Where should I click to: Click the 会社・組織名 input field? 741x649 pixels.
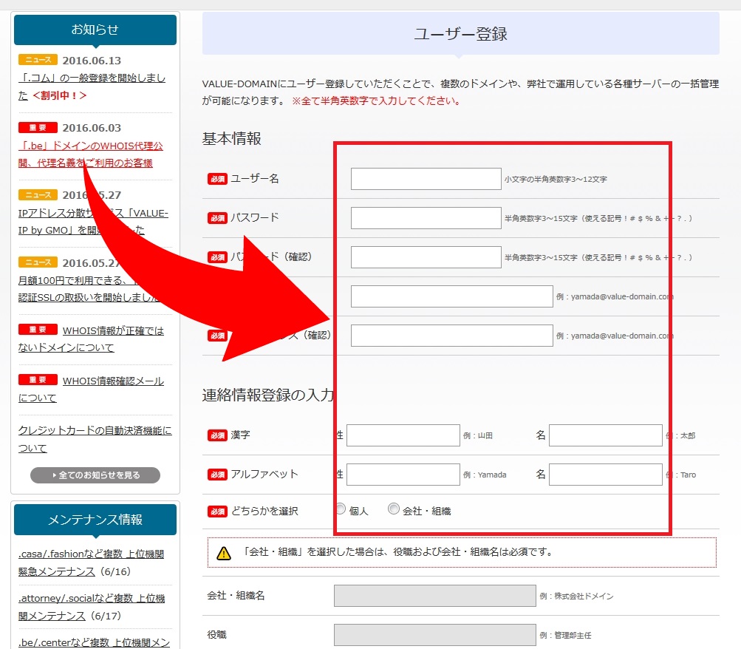(434, 596)
